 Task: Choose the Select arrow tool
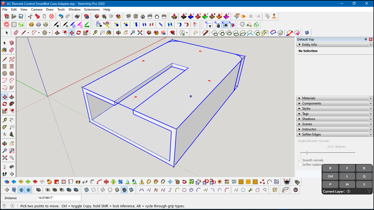click(4, 43)
